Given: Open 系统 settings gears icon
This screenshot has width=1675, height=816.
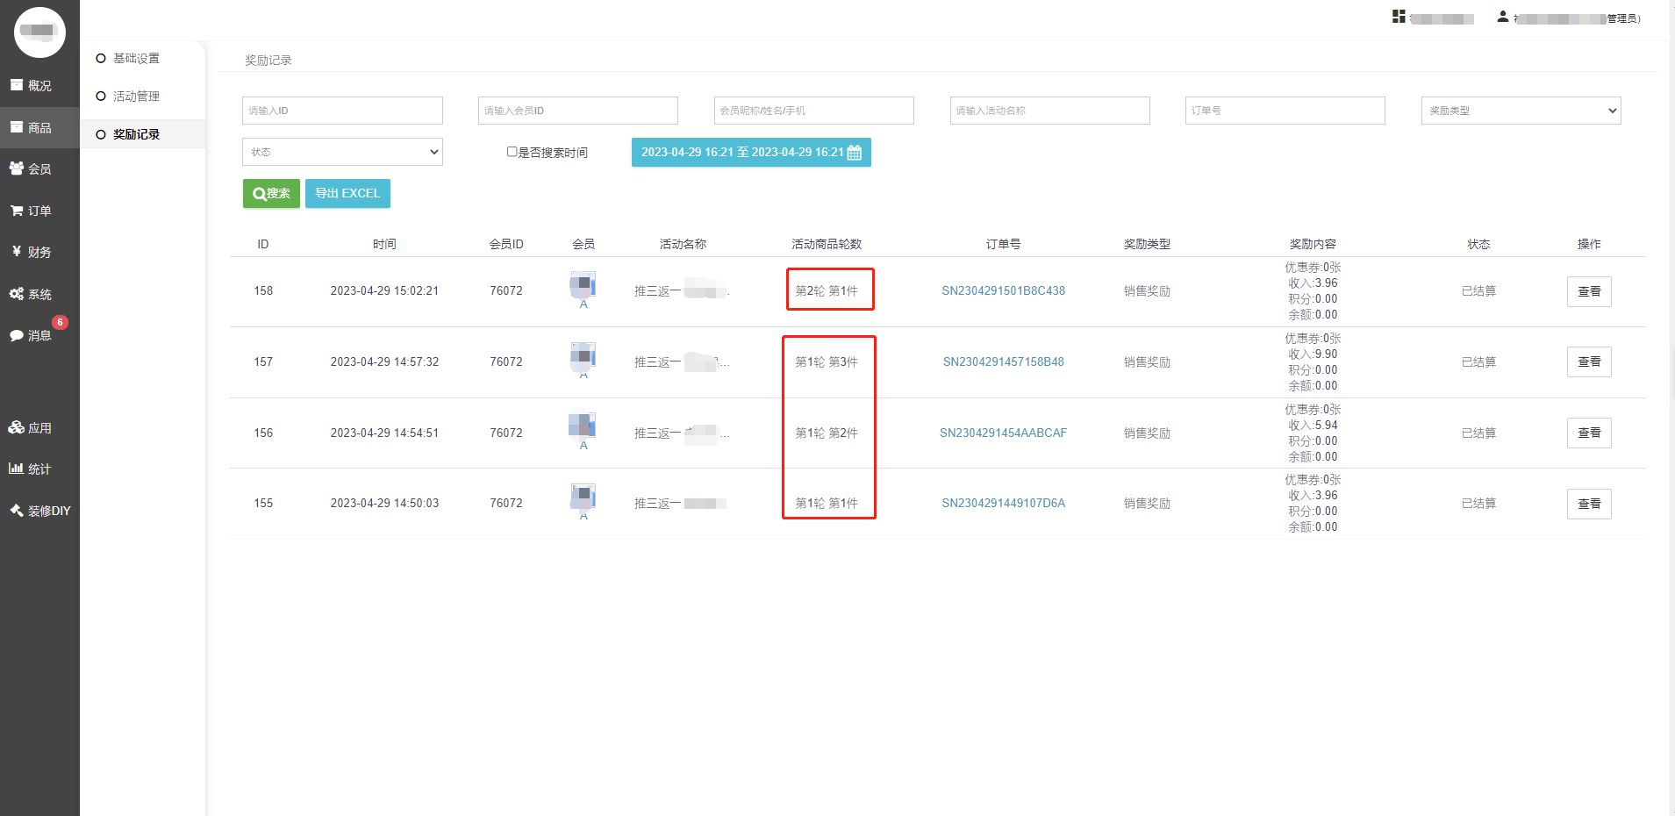Looking at the screenshot, I should tap(17, 294).
